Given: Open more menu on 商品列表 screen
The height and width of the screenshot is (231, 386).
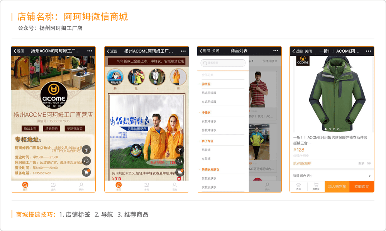Looking at the screenshot, I should 276,51.
